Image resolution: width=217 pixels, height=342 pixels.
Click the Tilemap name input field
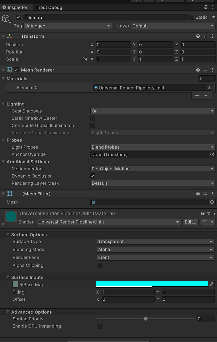pos(105,17)
